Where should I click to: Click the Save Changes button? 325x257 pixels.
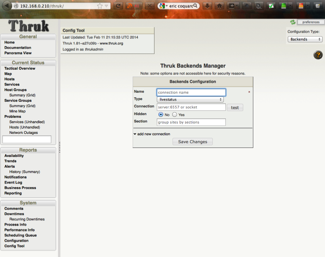click(x=193, y=142)
